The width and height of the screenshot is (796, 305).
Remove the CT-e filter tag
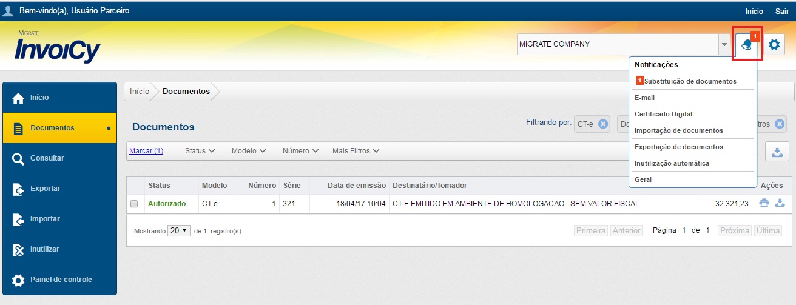[x=602, y=124]
